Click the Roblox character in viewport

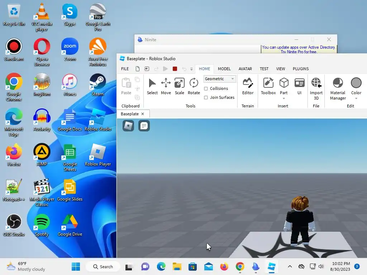(x=299, y=221)
